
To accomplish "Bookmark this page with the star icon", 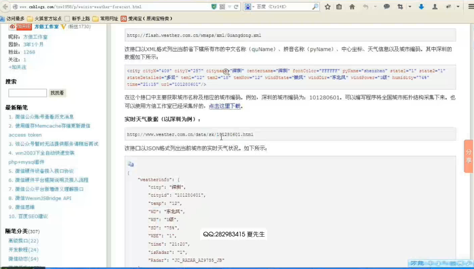I will [328, 7].
